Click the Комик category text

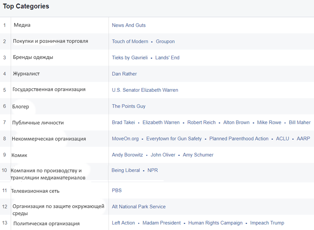pyautogui.click(x=19, y=155)
